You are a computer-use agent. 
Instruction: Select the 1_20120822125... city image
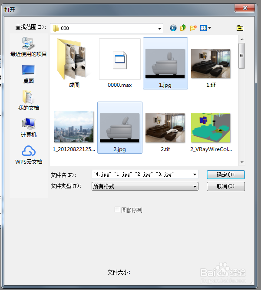coord(74,128)
